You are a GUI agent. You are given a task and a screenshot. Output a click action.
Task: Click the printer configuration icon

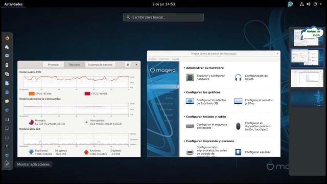click(x=190, y=152)
